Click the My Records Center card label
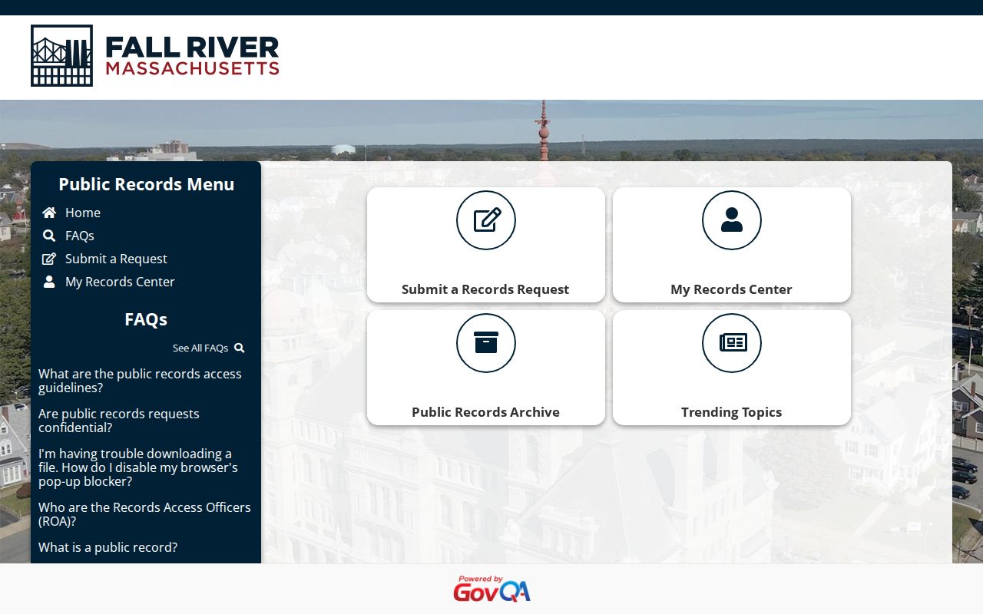This screenshot has width=983, height=614. 731,289
